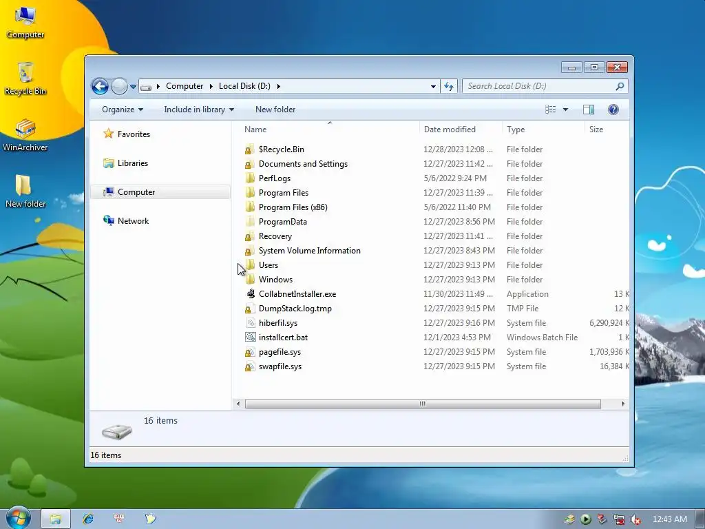Screen dimensions: 705x529
Task: Select swapfile.sys file icon
Action: (x=249, y=366)
